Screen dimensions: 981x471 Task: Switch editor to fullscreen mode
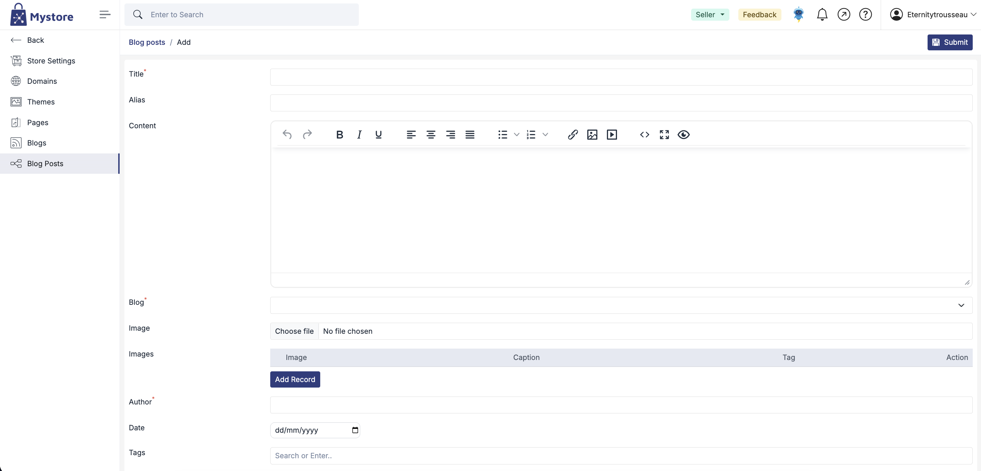tap(664, 134)
